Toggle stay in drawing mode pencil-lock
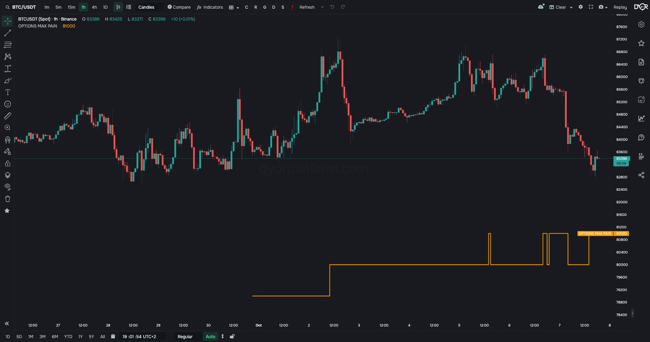650x342 pixels. 7,152
